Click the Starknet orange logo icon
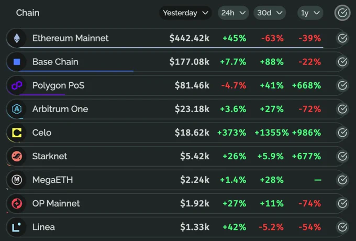This screenshot has width=356, height=241. [17, 156]
